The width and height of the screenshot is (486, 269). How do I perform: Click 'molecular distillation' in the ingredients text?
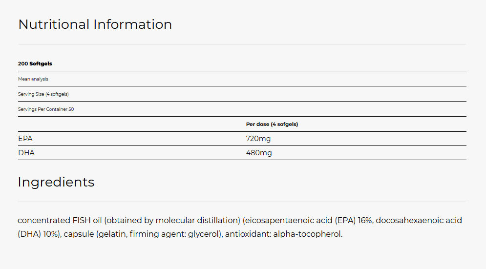pyautogui.click(x=198, y=220)
